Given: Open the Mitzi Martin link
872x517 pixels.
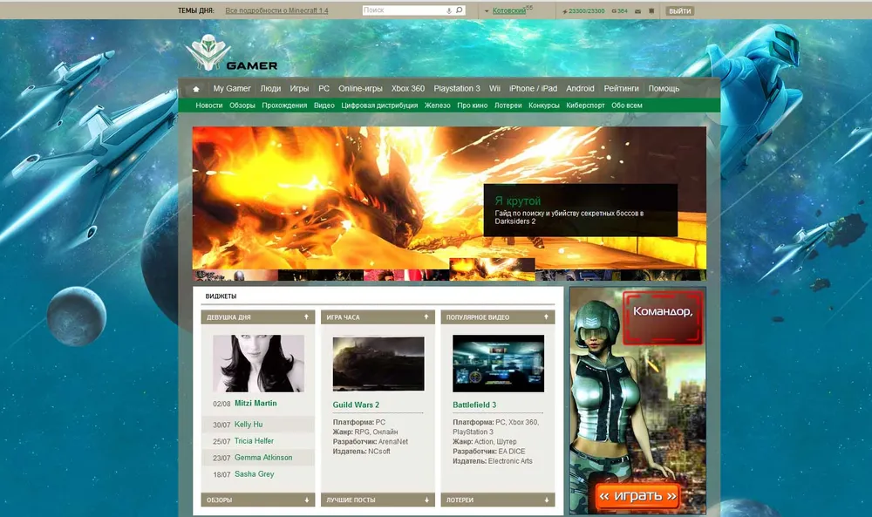Looking at the screenshot, I should pos(255,403).
